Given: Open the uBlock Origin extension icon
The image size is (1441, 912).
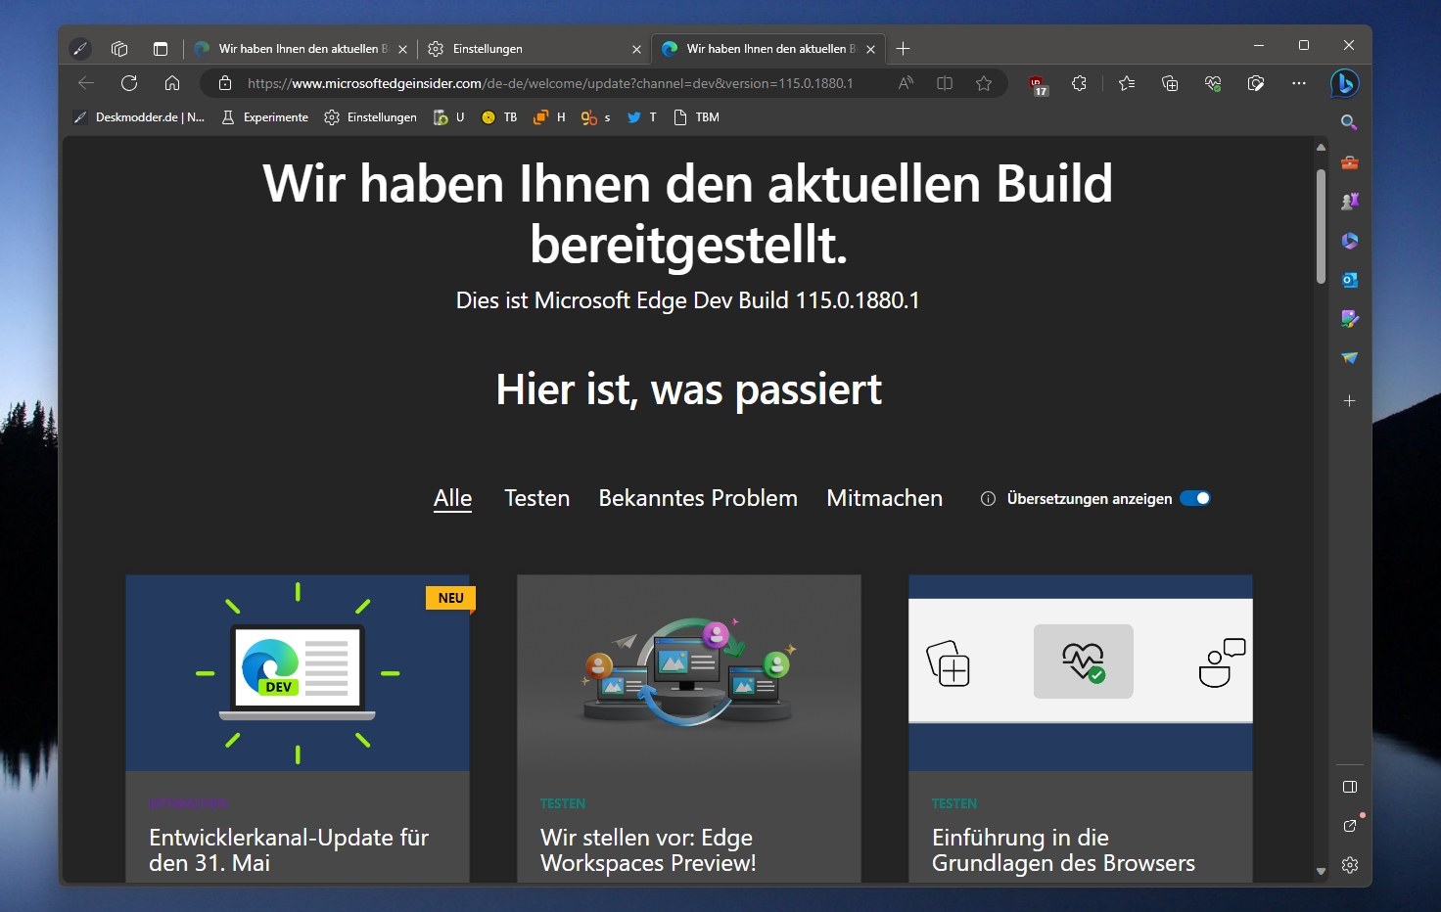Looking at the screenshot, I should (x=1038, y=85).
